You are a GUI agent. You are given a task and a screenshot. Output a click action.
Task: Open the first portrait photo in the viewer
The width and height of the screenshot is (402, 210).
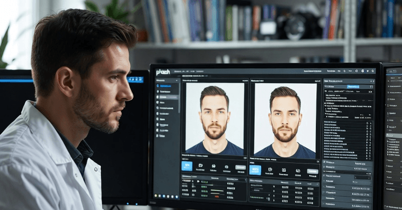click(214, 119)
